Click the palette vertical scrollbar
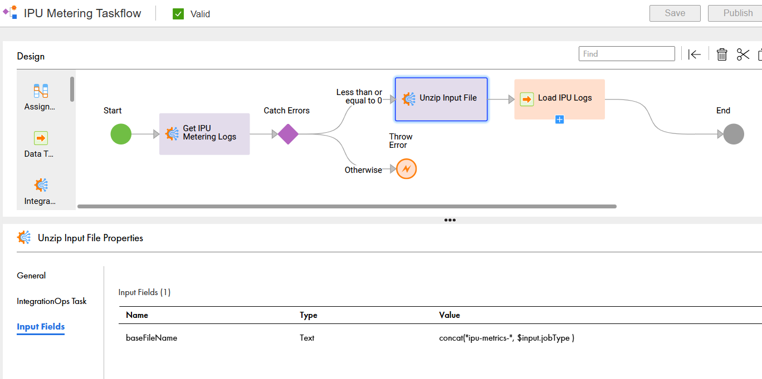This screenshot has width=762, height=379. (72, 89)
